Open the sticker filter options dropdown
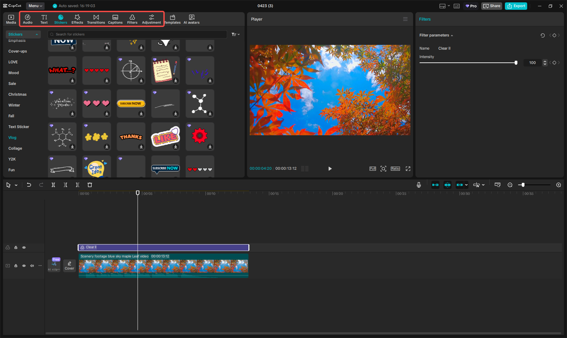567x338 pixels. click(x=235, y=34)
